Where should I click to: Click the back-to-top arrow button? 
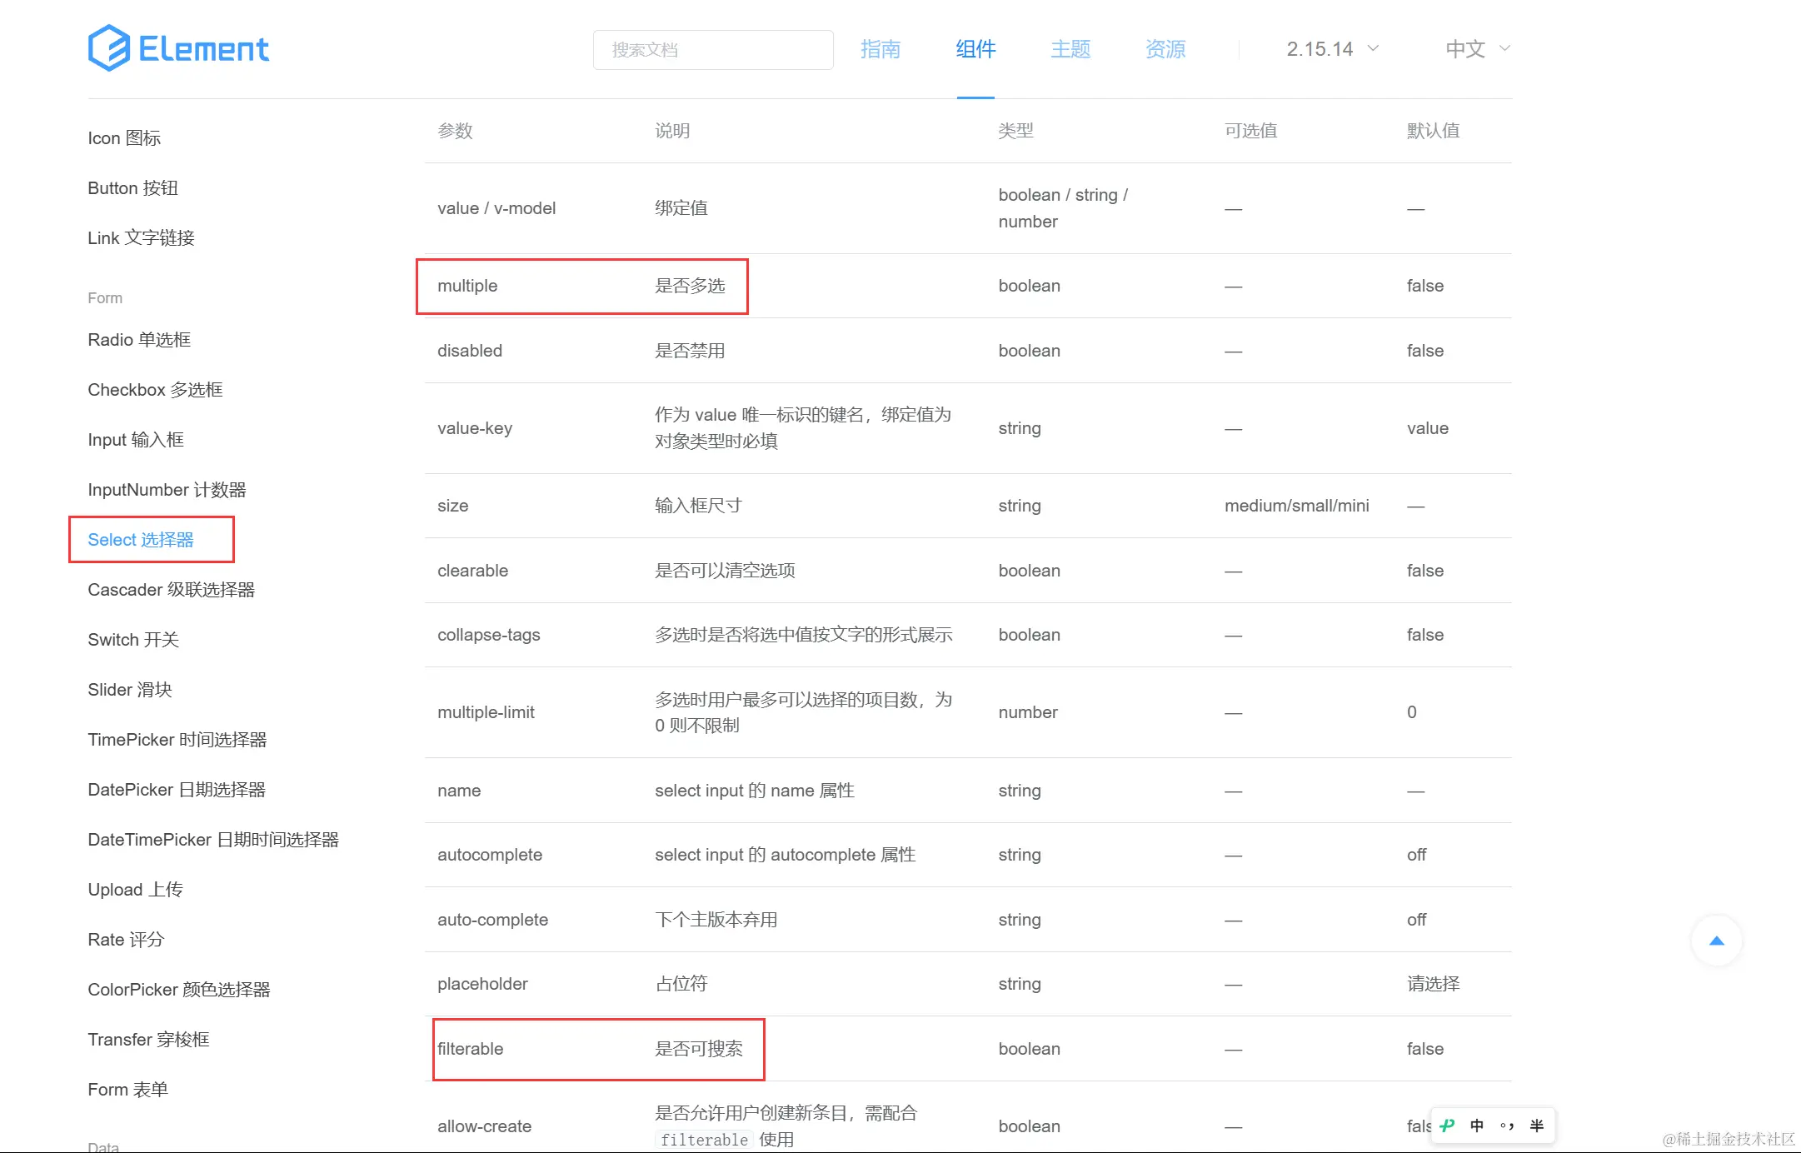(1716, 941)
